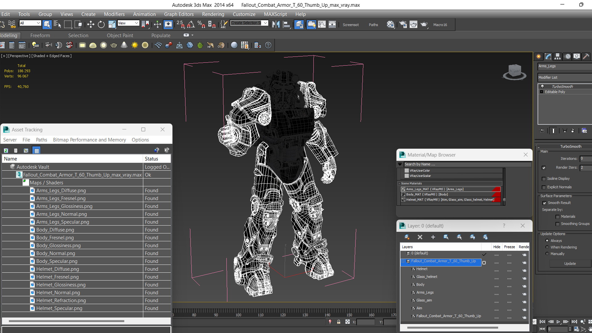Click the Mirror tool icon
Viewport: 592px width, 333px height.
276,24
